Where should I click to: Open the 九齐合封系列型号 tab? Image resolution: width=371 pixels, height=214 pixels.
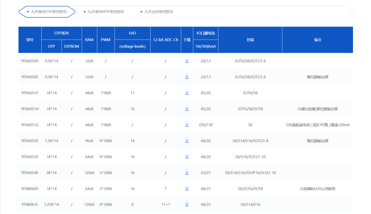pos(158,12)
